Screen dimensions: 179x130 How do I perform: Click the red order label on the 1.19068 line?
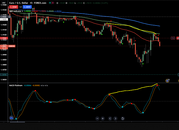(x=173, y=38)
